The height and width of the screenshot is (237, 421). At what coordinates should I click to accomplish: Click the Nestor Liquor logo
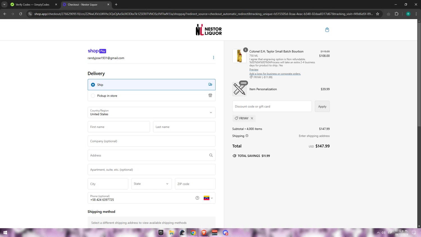pyautogui.click(x=209, y=30)
